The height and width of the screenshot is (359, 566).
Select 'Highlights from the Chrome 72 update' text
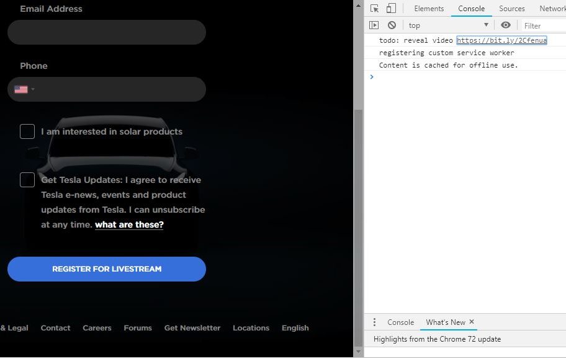tap(437, 339)
